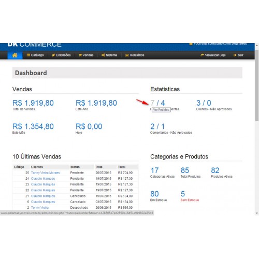Image resolution: width=259 pixels, height=259 pixels.
Task: Open customer Tonny Vieira Moraes order 25
Action: click(x=45, y=172)
